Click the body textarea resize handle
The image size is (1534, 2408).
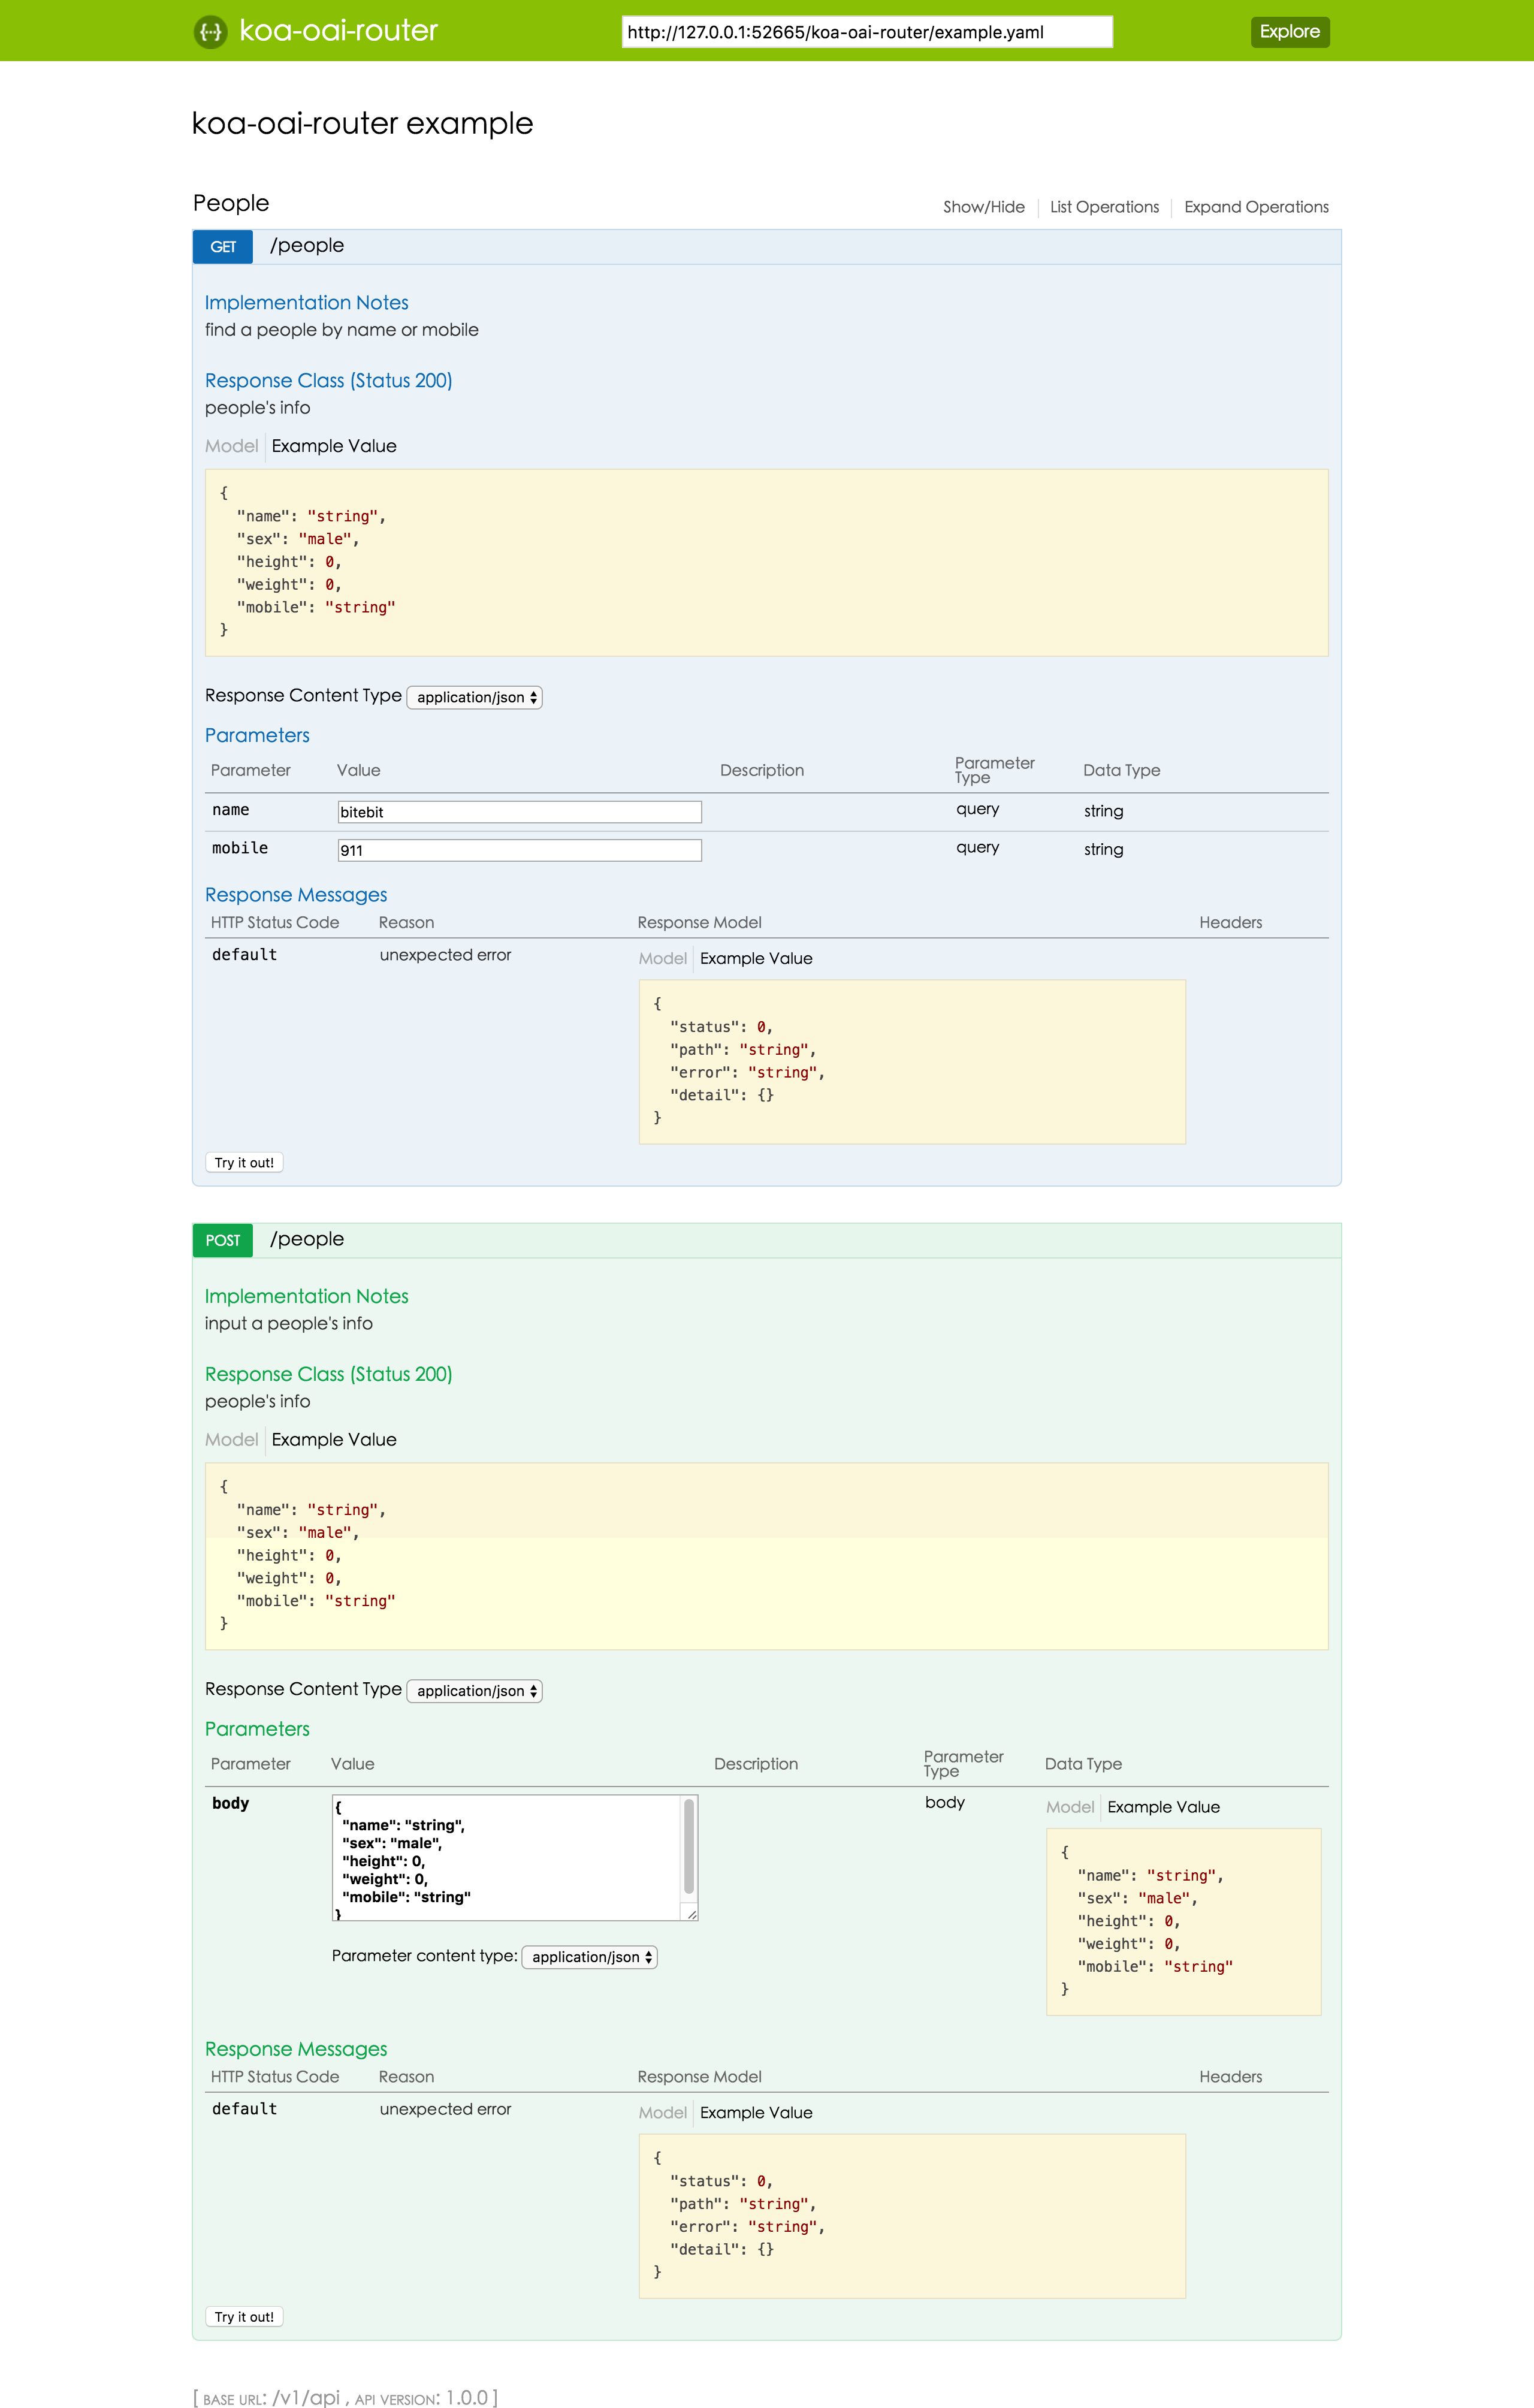click(x=691, y=1913)
